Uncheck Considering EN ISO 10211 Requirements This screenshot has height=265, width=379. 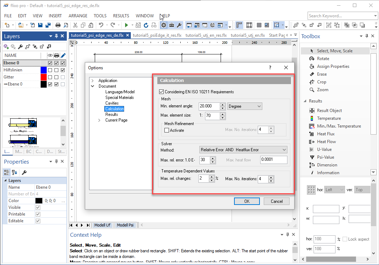tap(162, 92)
